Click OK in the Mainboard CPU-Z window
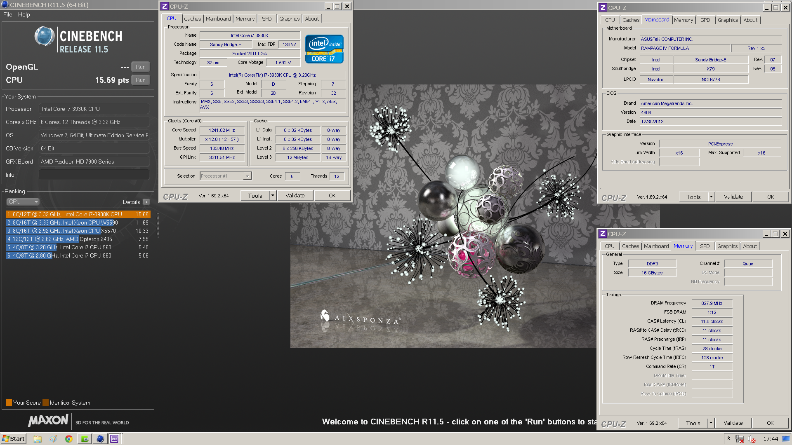 [771, 197]
